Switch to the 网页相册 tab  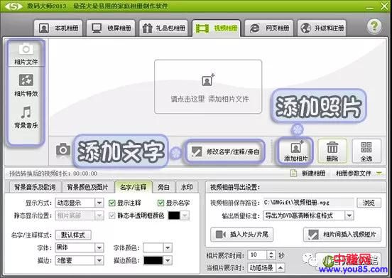(x=268, y=28)
